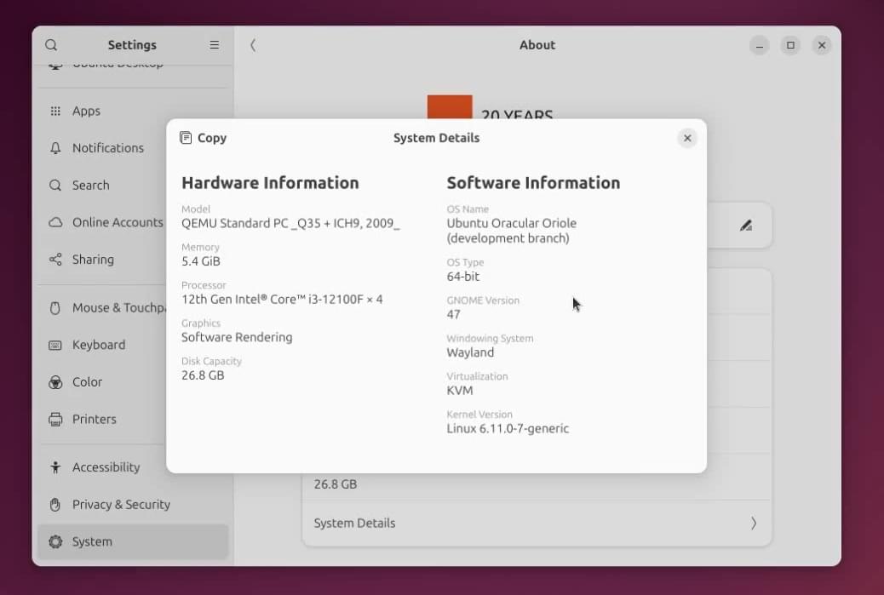Image resolution: width=884 pixels, height=595 pixels.
Task: Click the processor value i3-12100F × 4
Action: [x=282, y=299]
